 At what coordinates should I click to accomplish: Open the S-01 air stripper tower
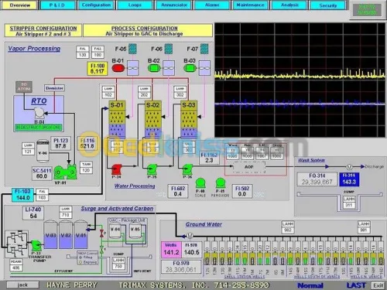pyautogui.click(x=117, y=119)
